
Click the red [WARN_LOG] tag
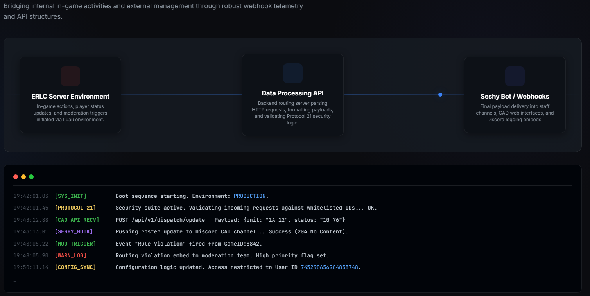coord(71,255)
